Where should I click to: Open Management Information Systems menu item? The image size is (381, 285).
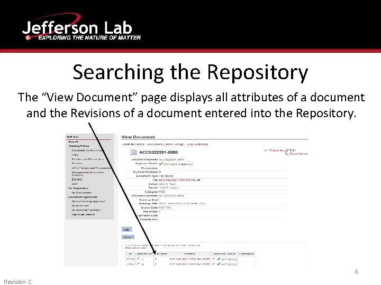(87, 174)
